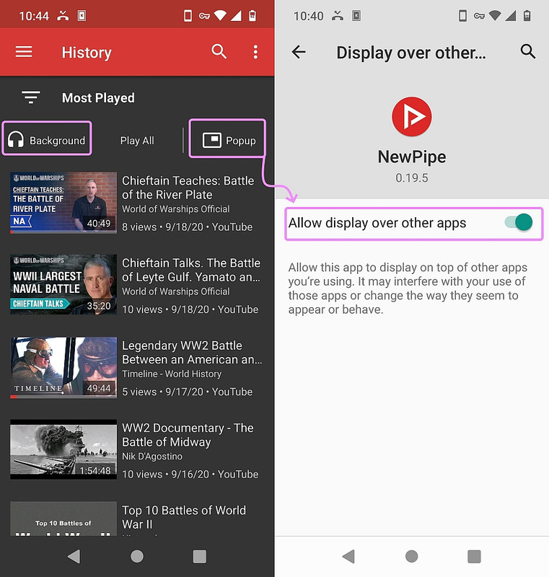Viewport: 549px width, 577px height.
Task: Tap the Popup picture-in-picture icon
Action: pyautogui.click(x=212, y=140)
